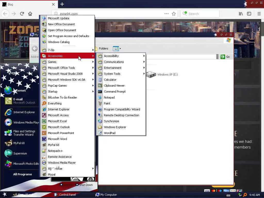
Task: Expand the Communications submenu
Action: point(121,62)
